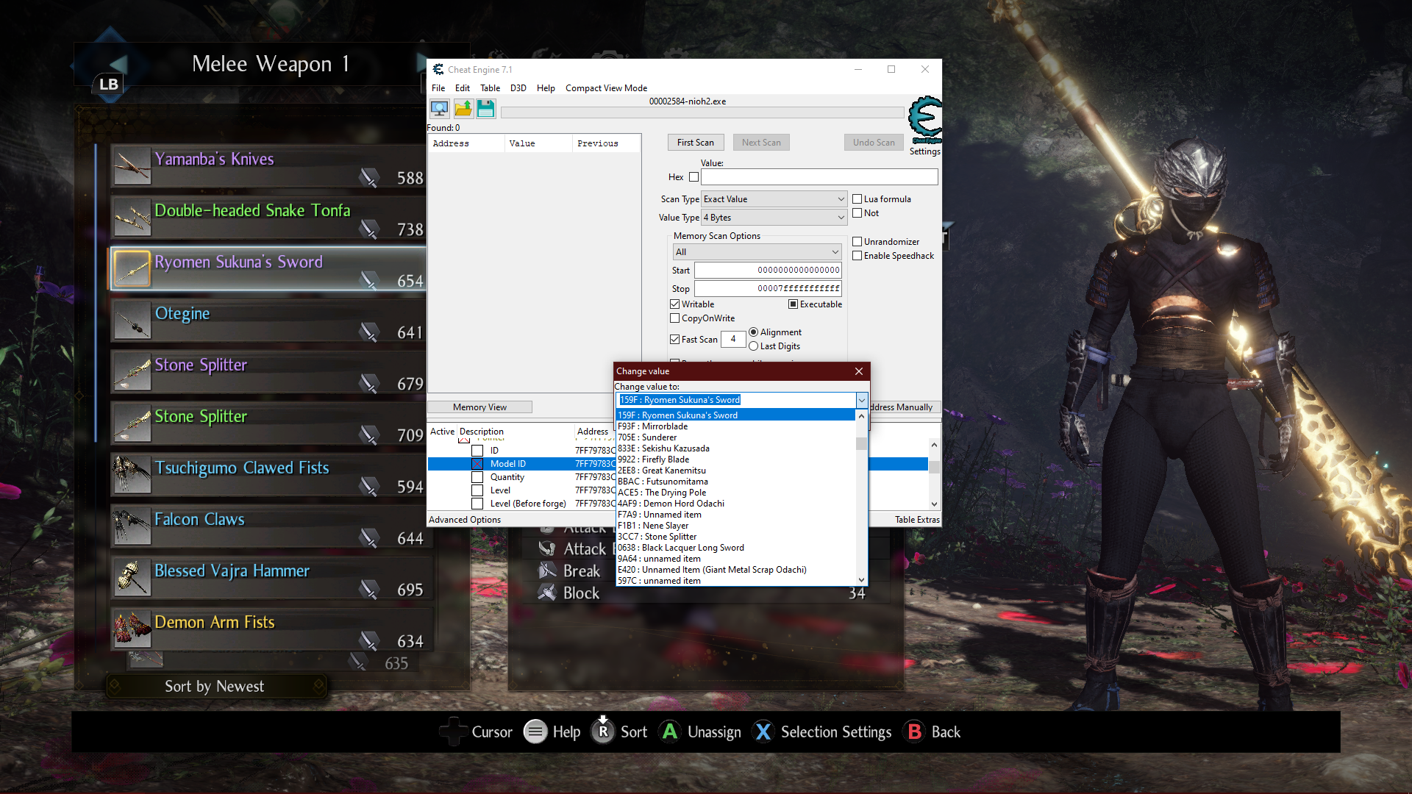Open the D3D menu
Screen dimensions: 1412x794
[x=518, y=88]
